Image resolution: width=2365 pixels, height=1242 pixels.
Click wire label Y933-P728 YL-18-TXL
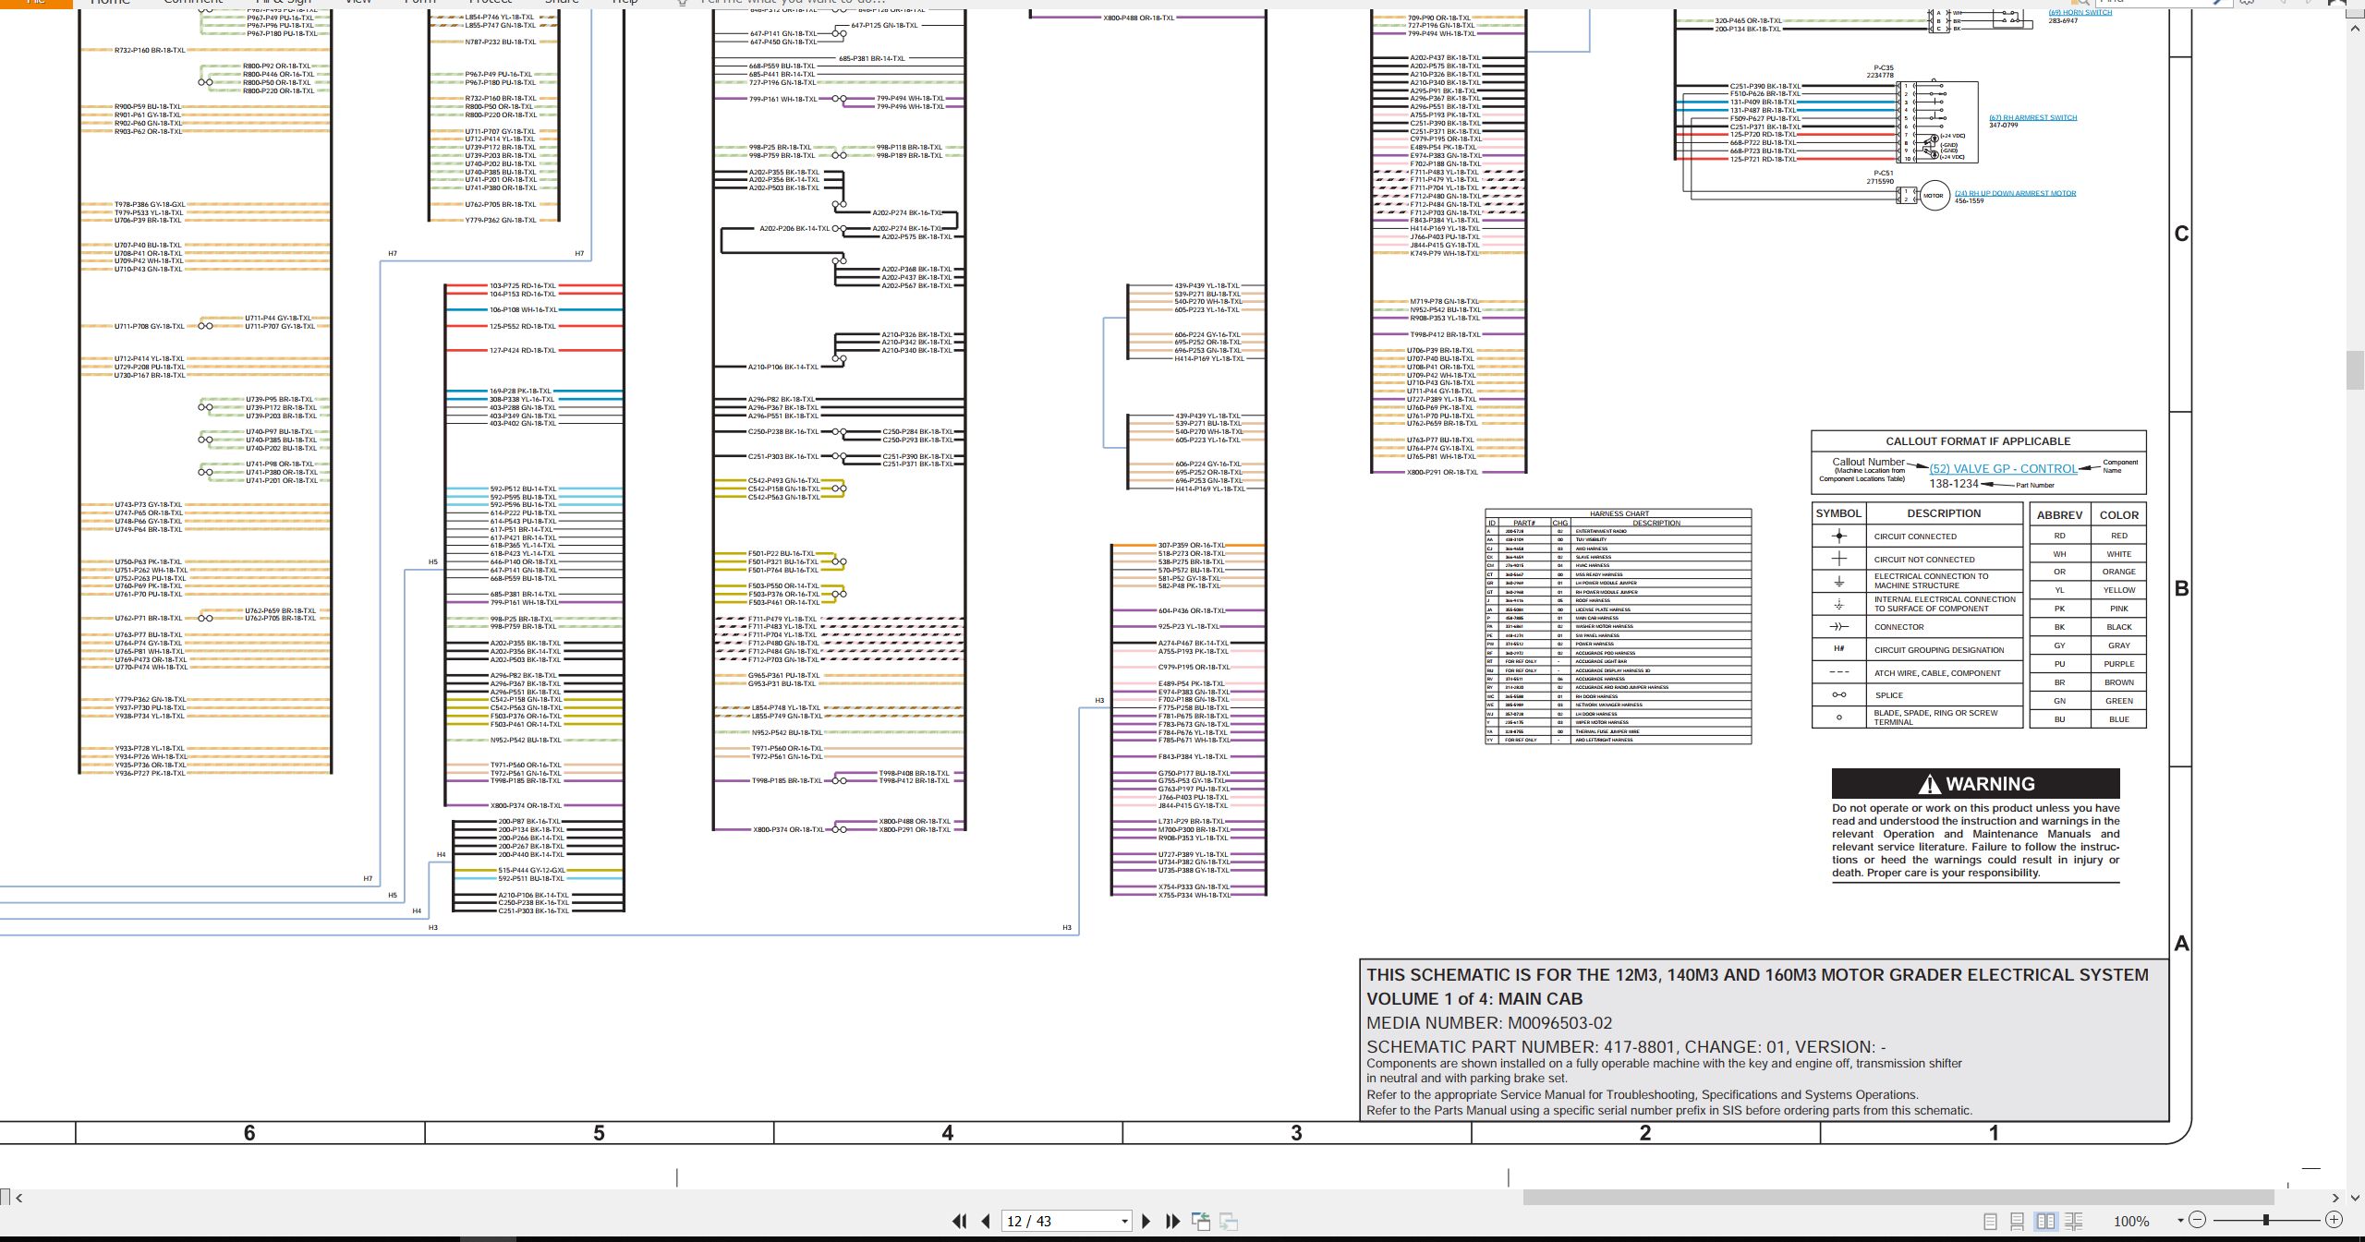[x=150, y=749]
